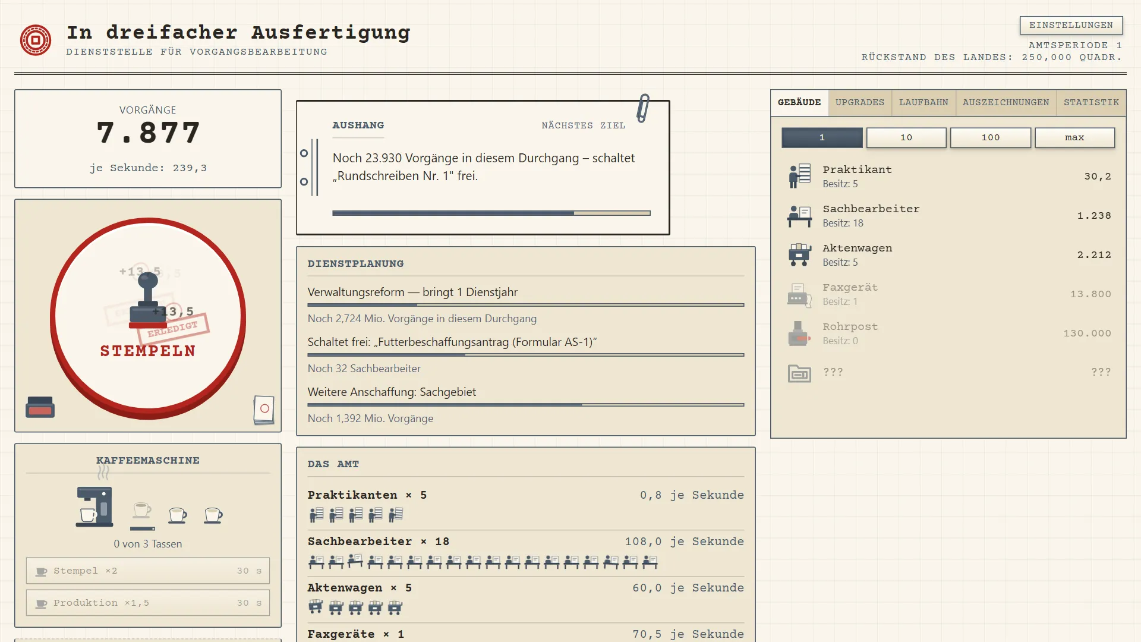Buy a Sachbearbeiter for 1.238

tap(948, 216)
